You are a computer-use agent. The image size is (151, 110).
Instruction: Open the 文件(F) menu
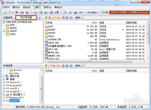coord(6,7)
